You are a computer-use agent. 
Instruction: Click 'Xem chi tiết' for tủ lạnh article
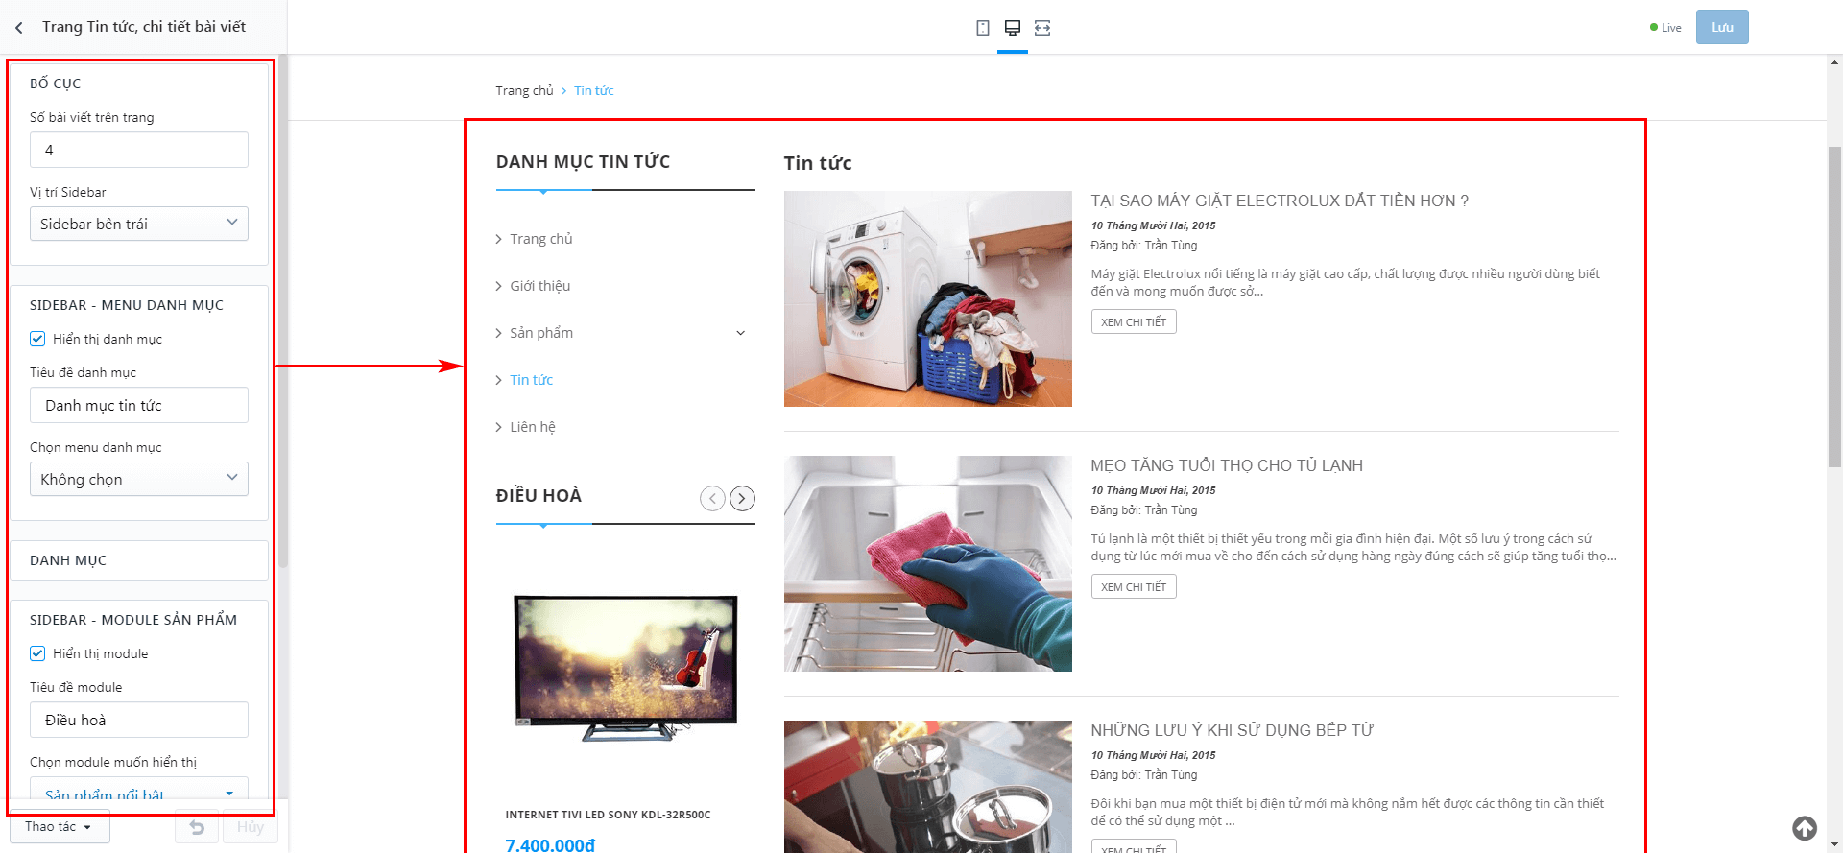point(1134,586)
